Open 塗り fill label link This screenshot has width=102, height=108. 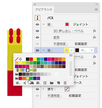(51, 89)
